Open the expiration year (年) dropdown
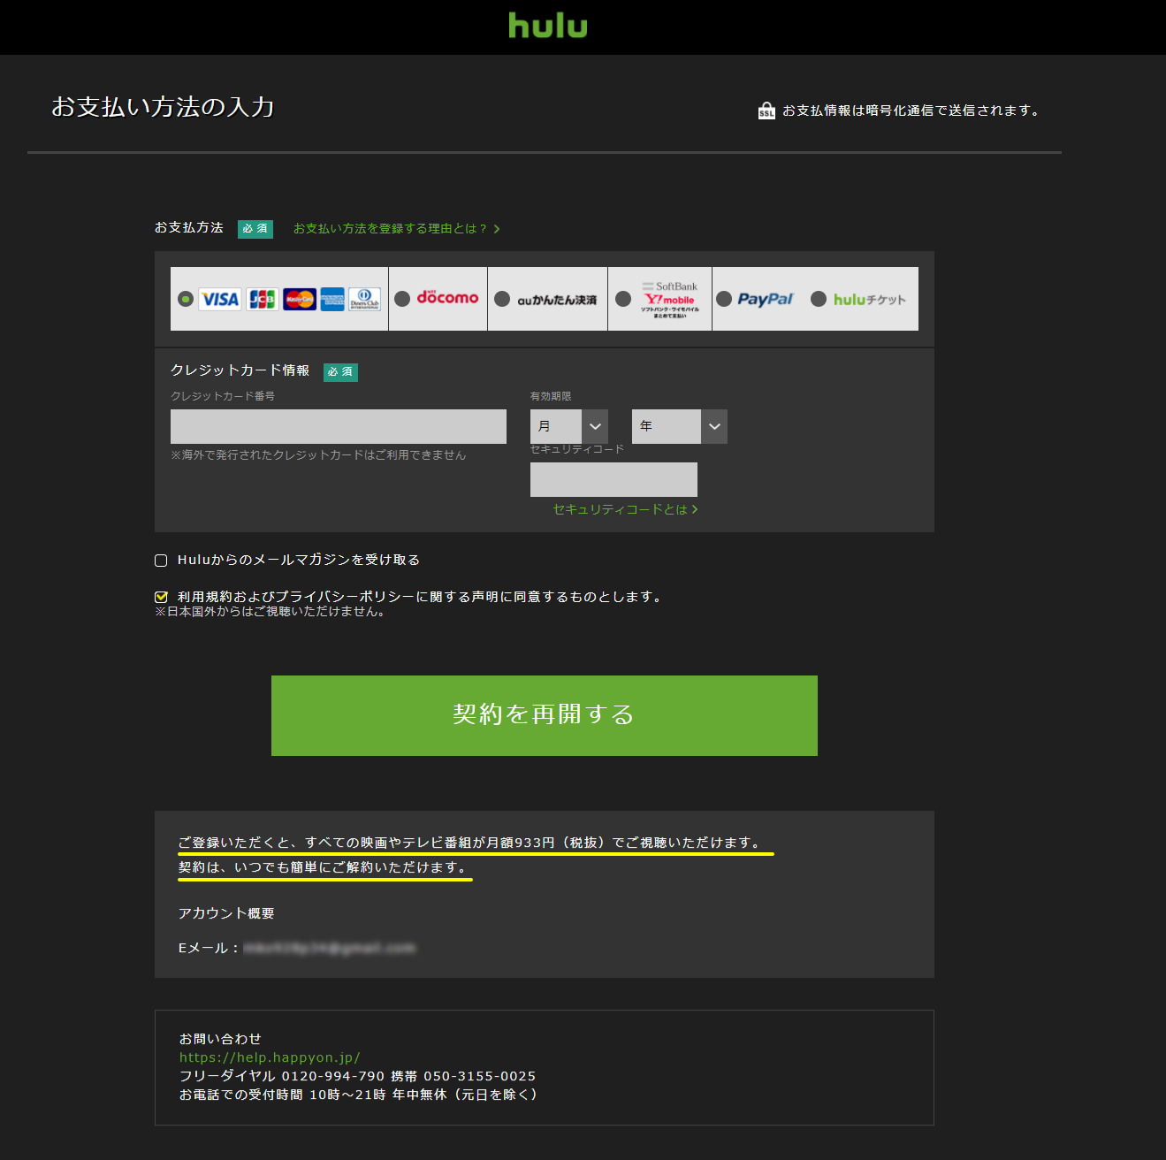 pyautogui.click(x=679, y=426)
